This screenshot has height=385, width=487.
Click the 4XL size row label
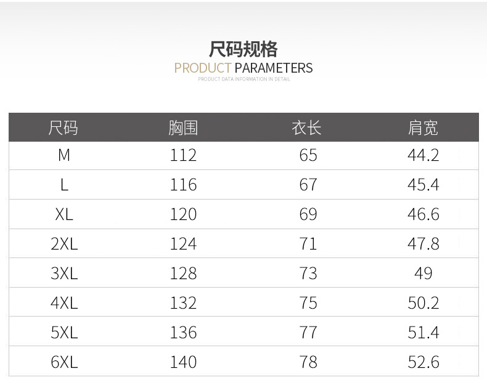[63, 303]
